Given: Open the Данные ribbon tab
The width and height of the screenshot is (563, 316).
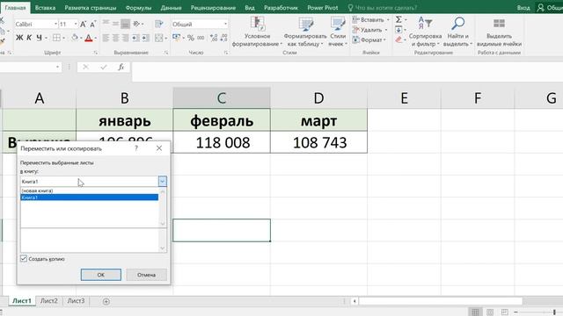Looking at the screenshot, I should click(171, 8).
